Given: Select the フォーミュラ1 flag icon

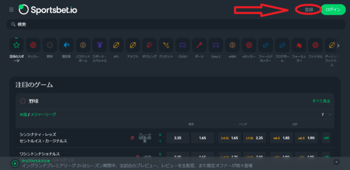Looking at the screenshot, I should pos(299,45).
